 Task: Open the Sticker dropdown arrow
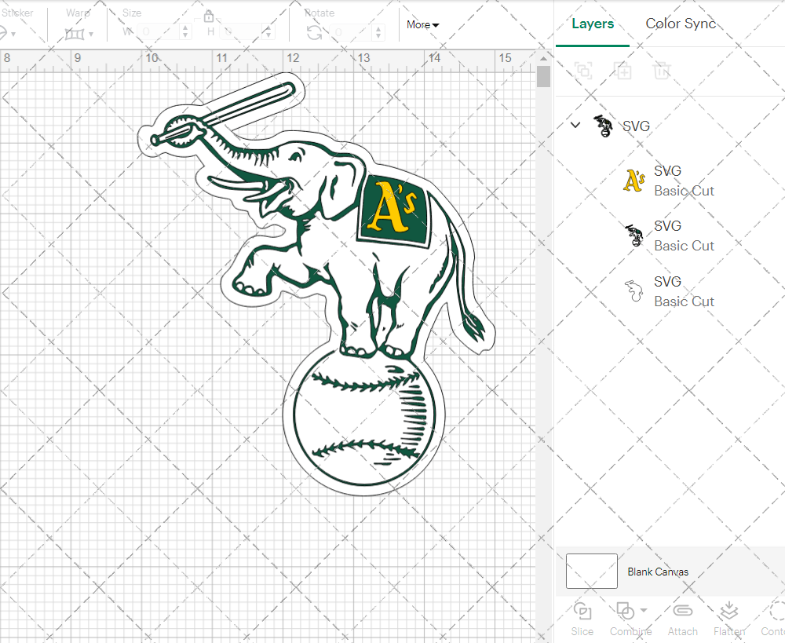coord(13,35)
